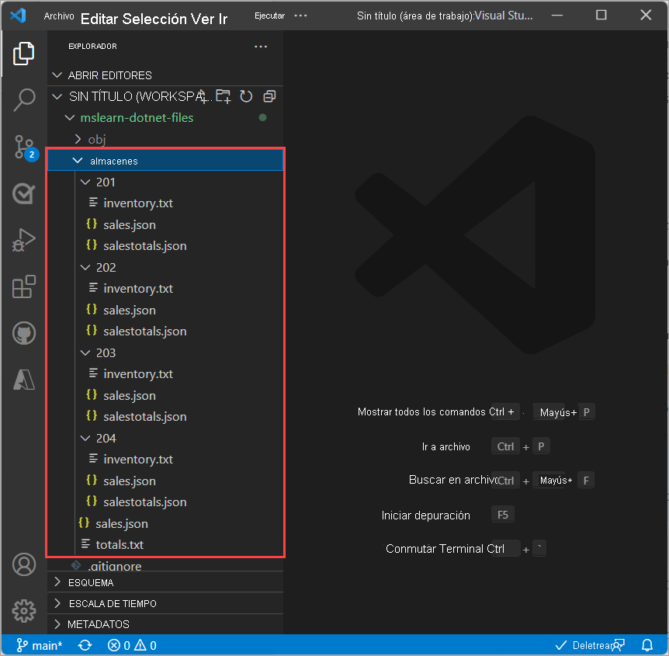Click the Accounts icon

tap(24, 564)
